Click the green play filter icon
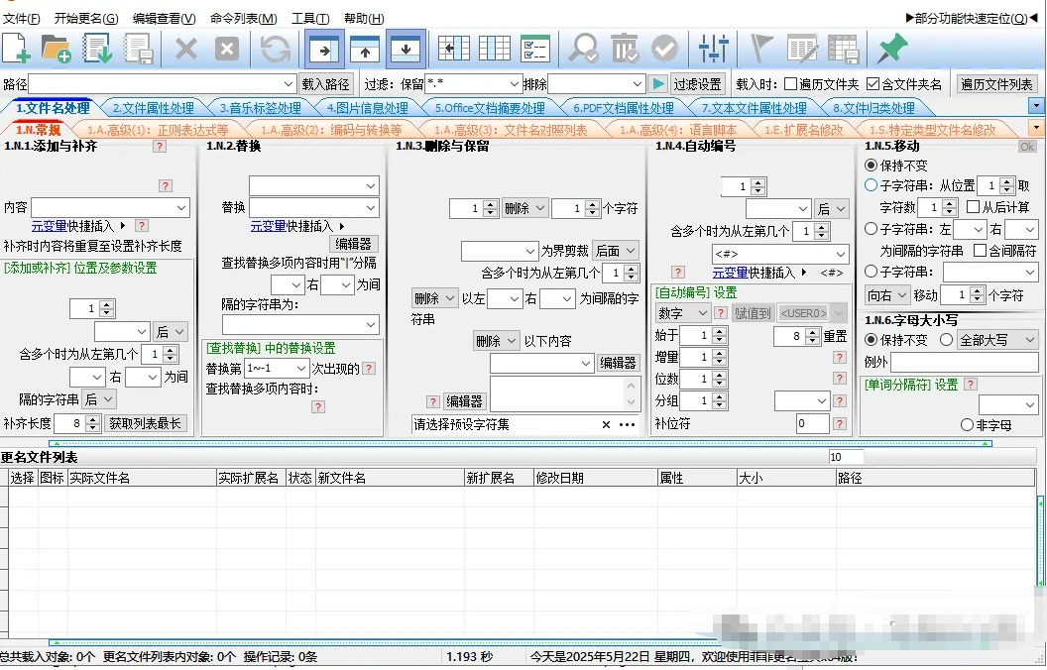Screen dimensions: 1047x670 click(658, 84)
